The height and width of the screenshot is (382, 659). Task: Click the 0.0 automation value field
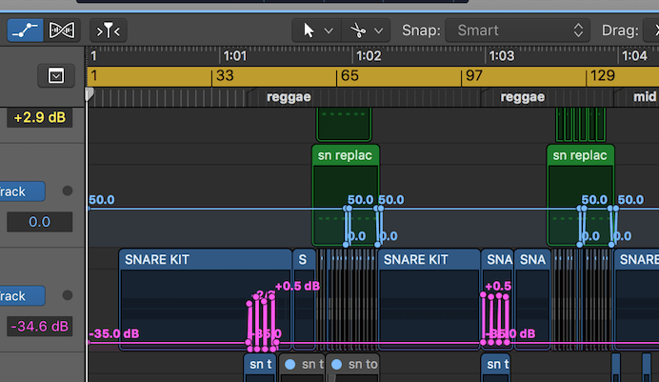pos(39,222)
